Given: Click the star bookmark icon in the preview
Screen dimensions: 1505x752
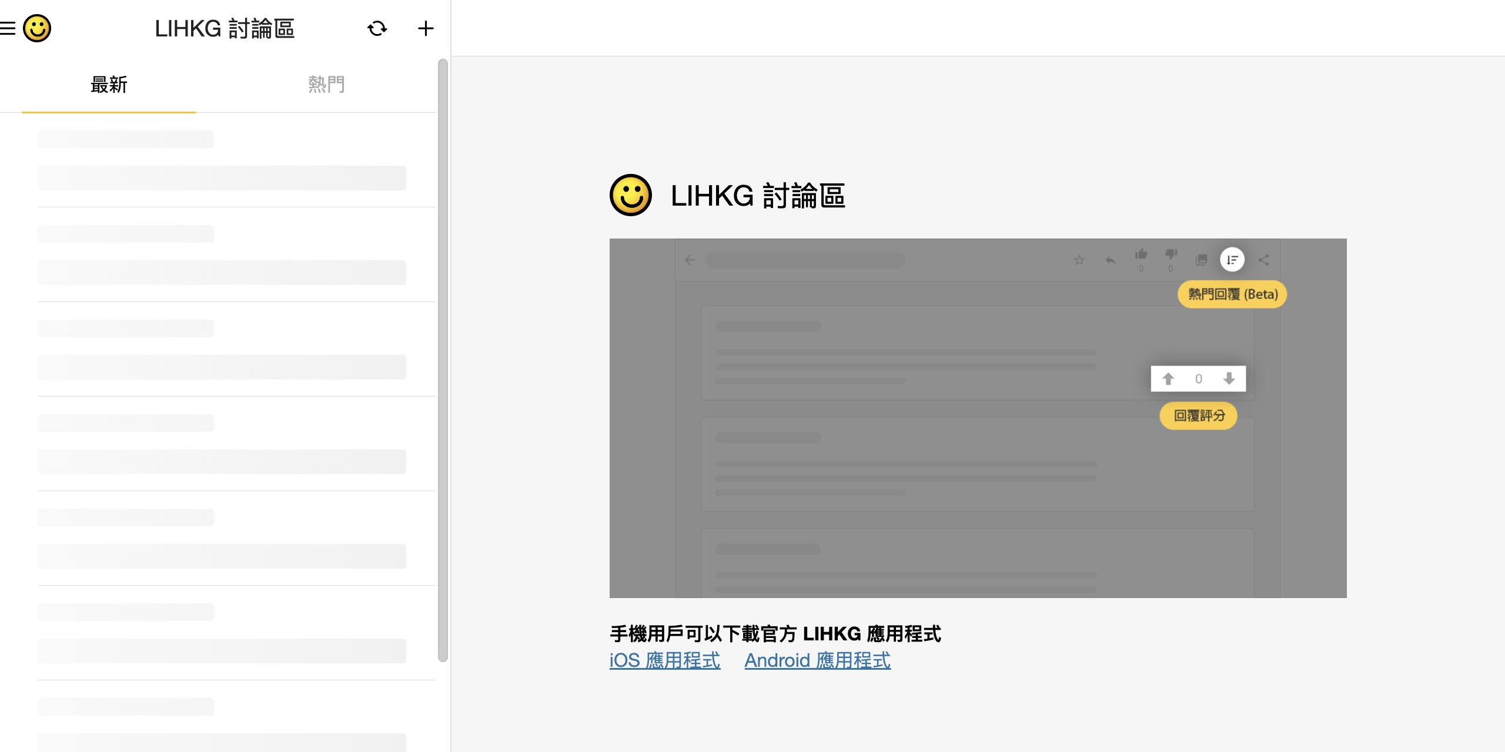Looking at the screenshot, I should pyautogui.click(x=1079, y=260).
